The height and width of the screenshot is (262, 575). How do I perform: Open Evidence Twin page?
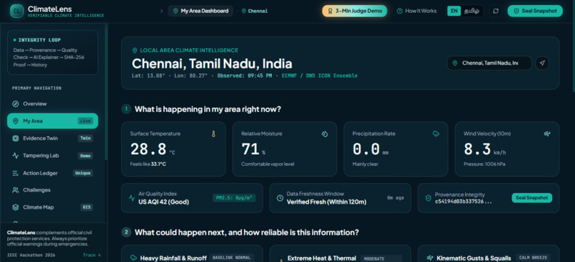tap(53, 138)
